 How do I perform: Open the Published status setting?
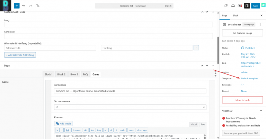[248, 48]
